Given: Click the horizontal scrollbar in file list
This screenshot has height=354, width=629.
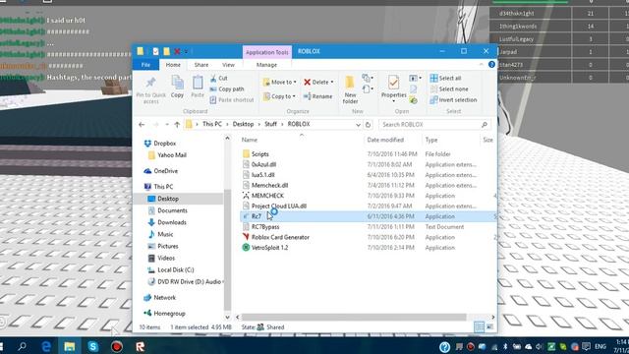Looking at the screenshot, I should pyautogui.click(x=354, y=317).
